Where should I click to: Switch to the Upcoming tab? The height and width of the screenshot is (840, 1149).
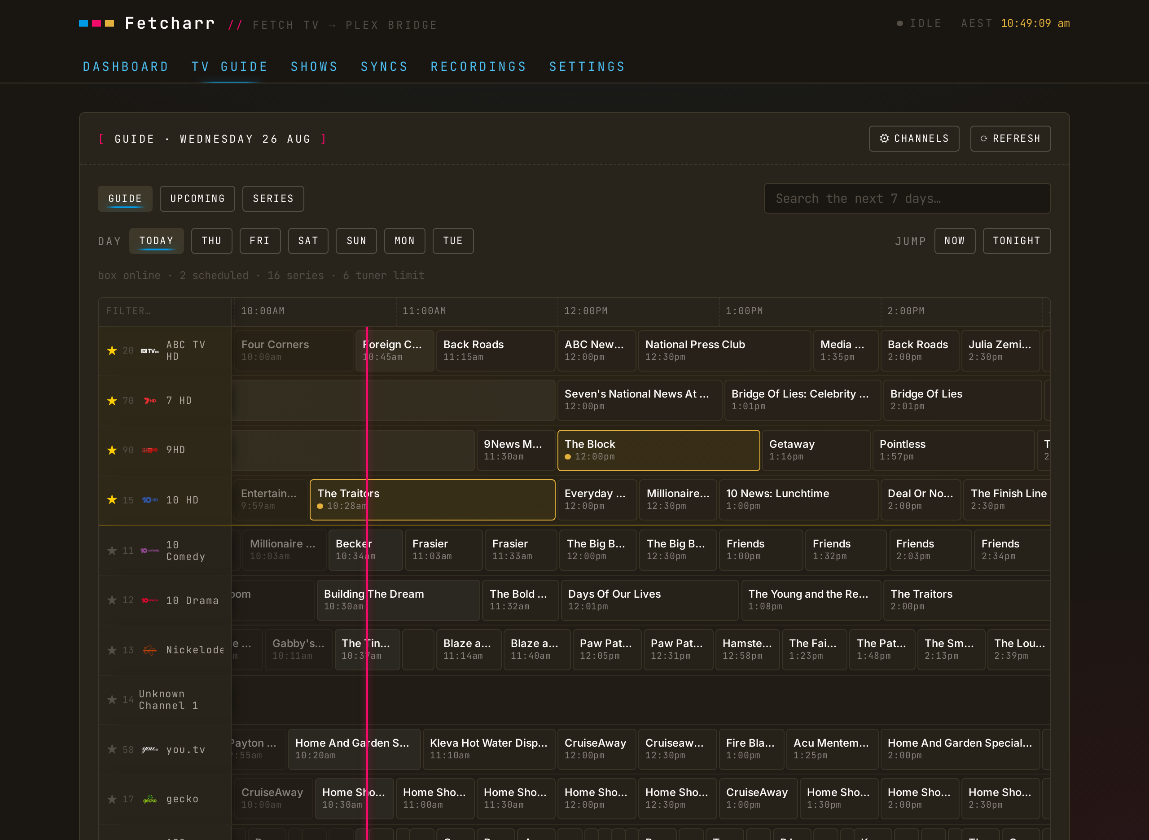197,199
